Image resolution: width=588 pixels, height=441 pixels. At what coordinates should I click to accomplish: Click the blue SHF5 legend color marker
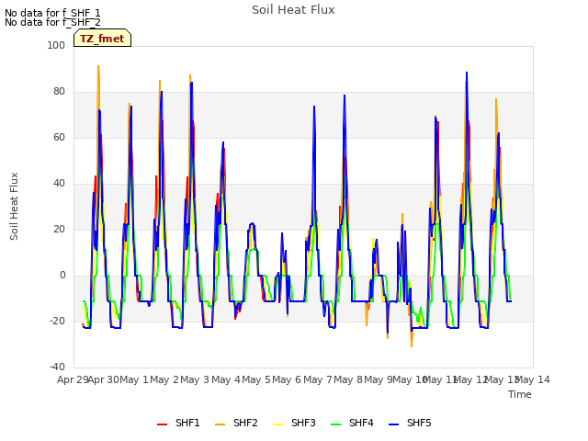pyautogui.click(x=394, y=424)
